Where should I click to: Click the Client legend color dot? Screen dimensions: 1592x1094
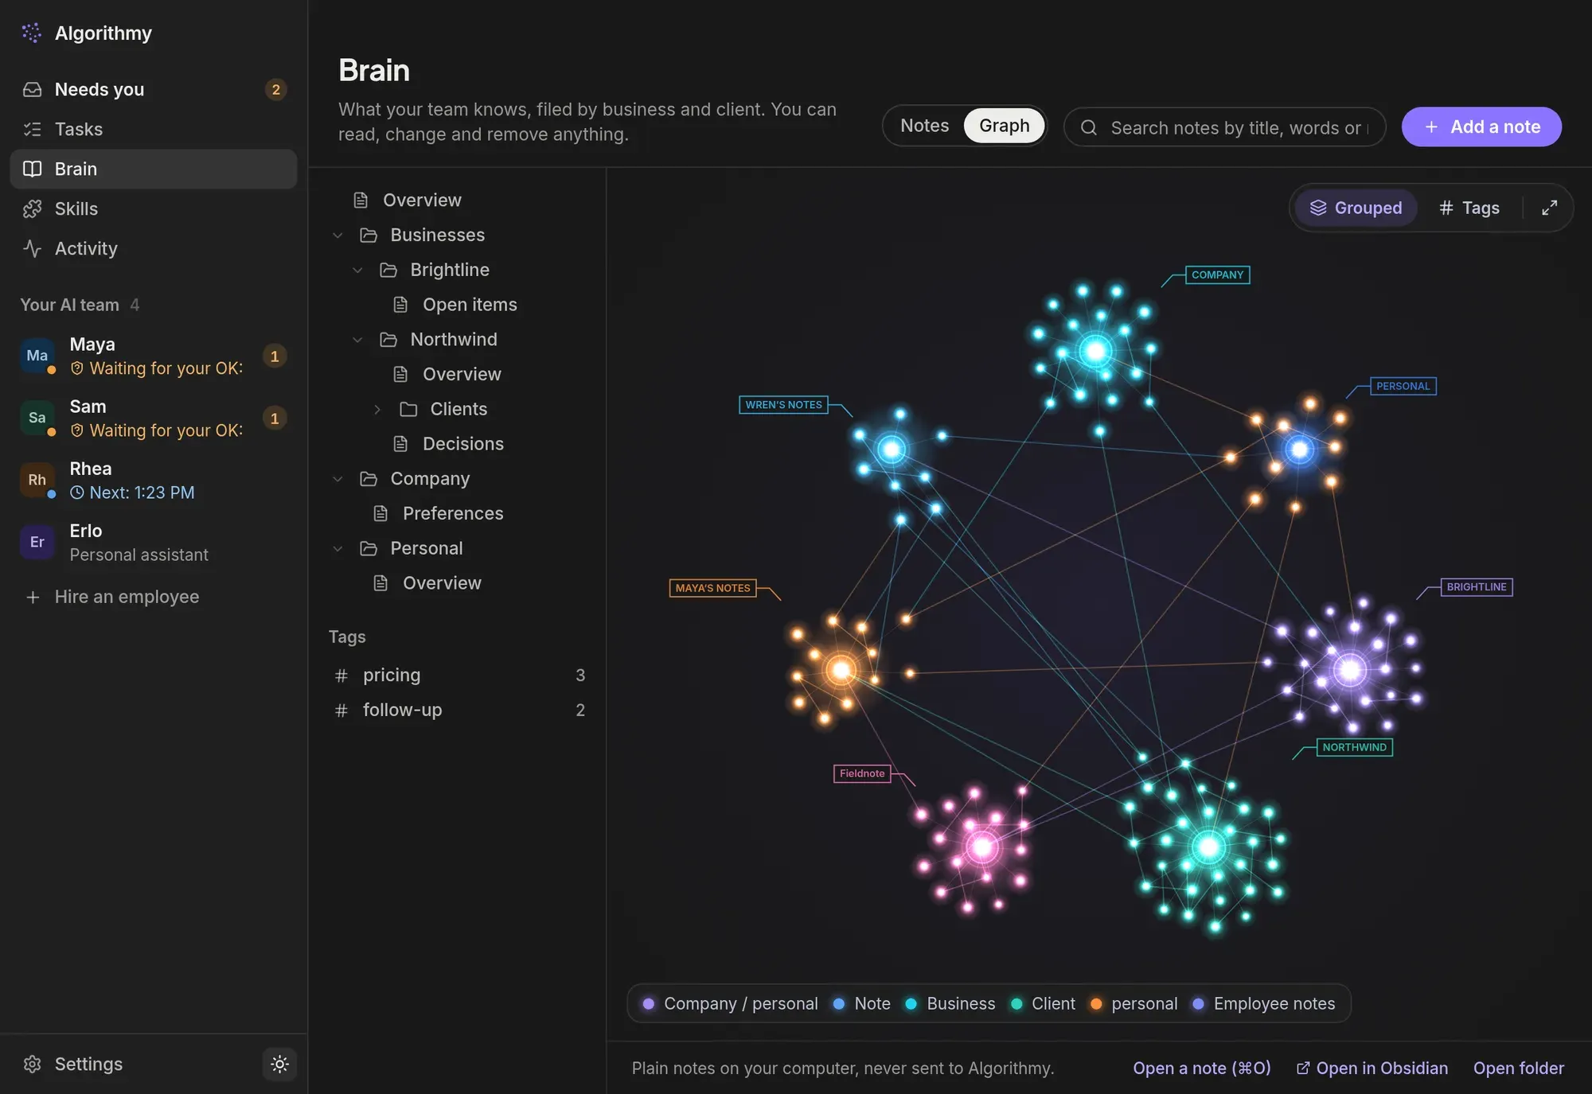pos(1016,1004)
